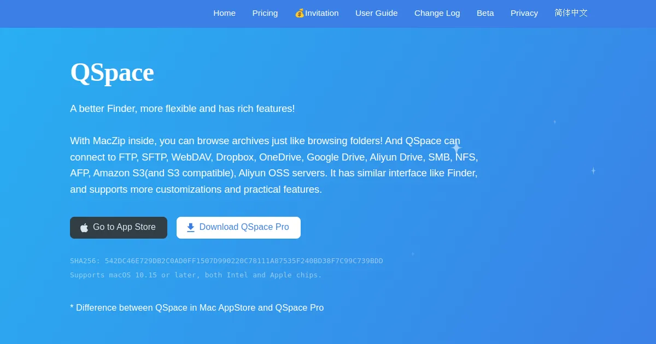Click the download arrow icon
Viewport: 656px width, 344px height.
[x=191, y=228]
